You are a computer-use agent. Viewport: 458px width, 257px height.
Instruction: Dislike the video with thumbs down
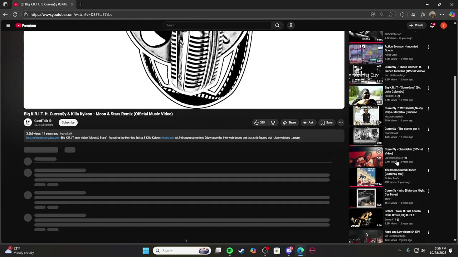point(273,122)
